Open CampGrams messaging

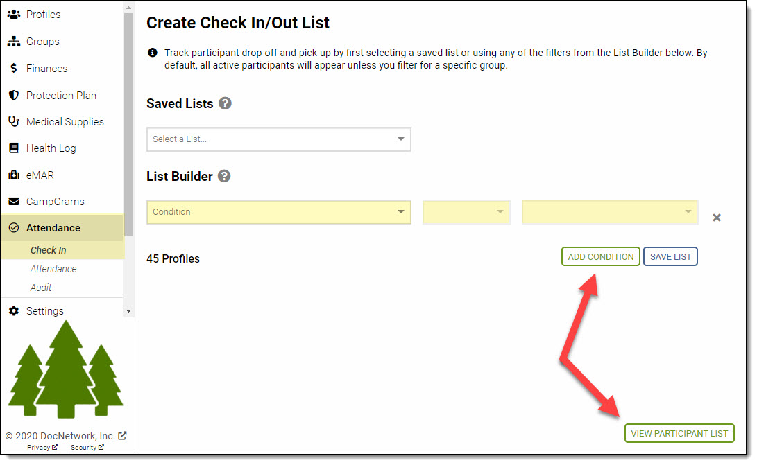(54, 201)
